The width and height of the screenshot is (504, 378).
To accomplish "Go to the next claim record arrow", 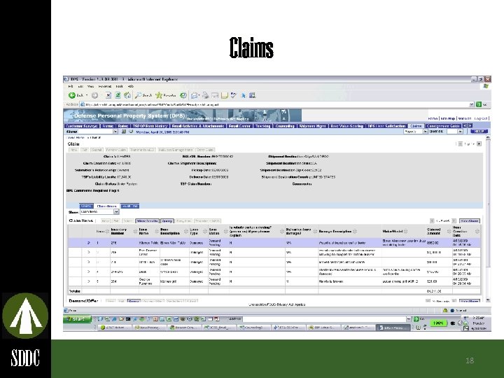I will (x=479, y=144).
